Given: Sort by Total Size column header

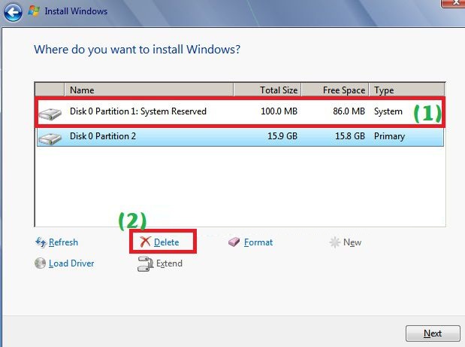Looking at the screenshot, I should pos(267,90).
